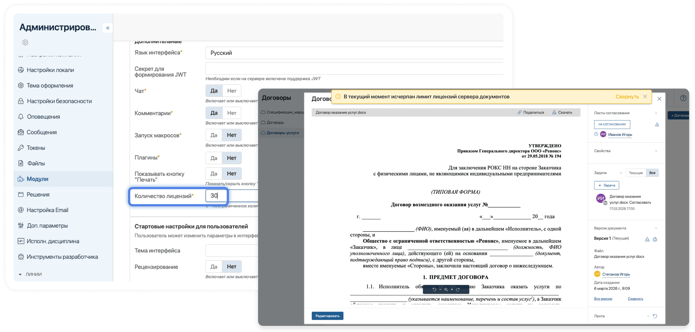Print Версия 1 with the printer icon

(655, 239)
